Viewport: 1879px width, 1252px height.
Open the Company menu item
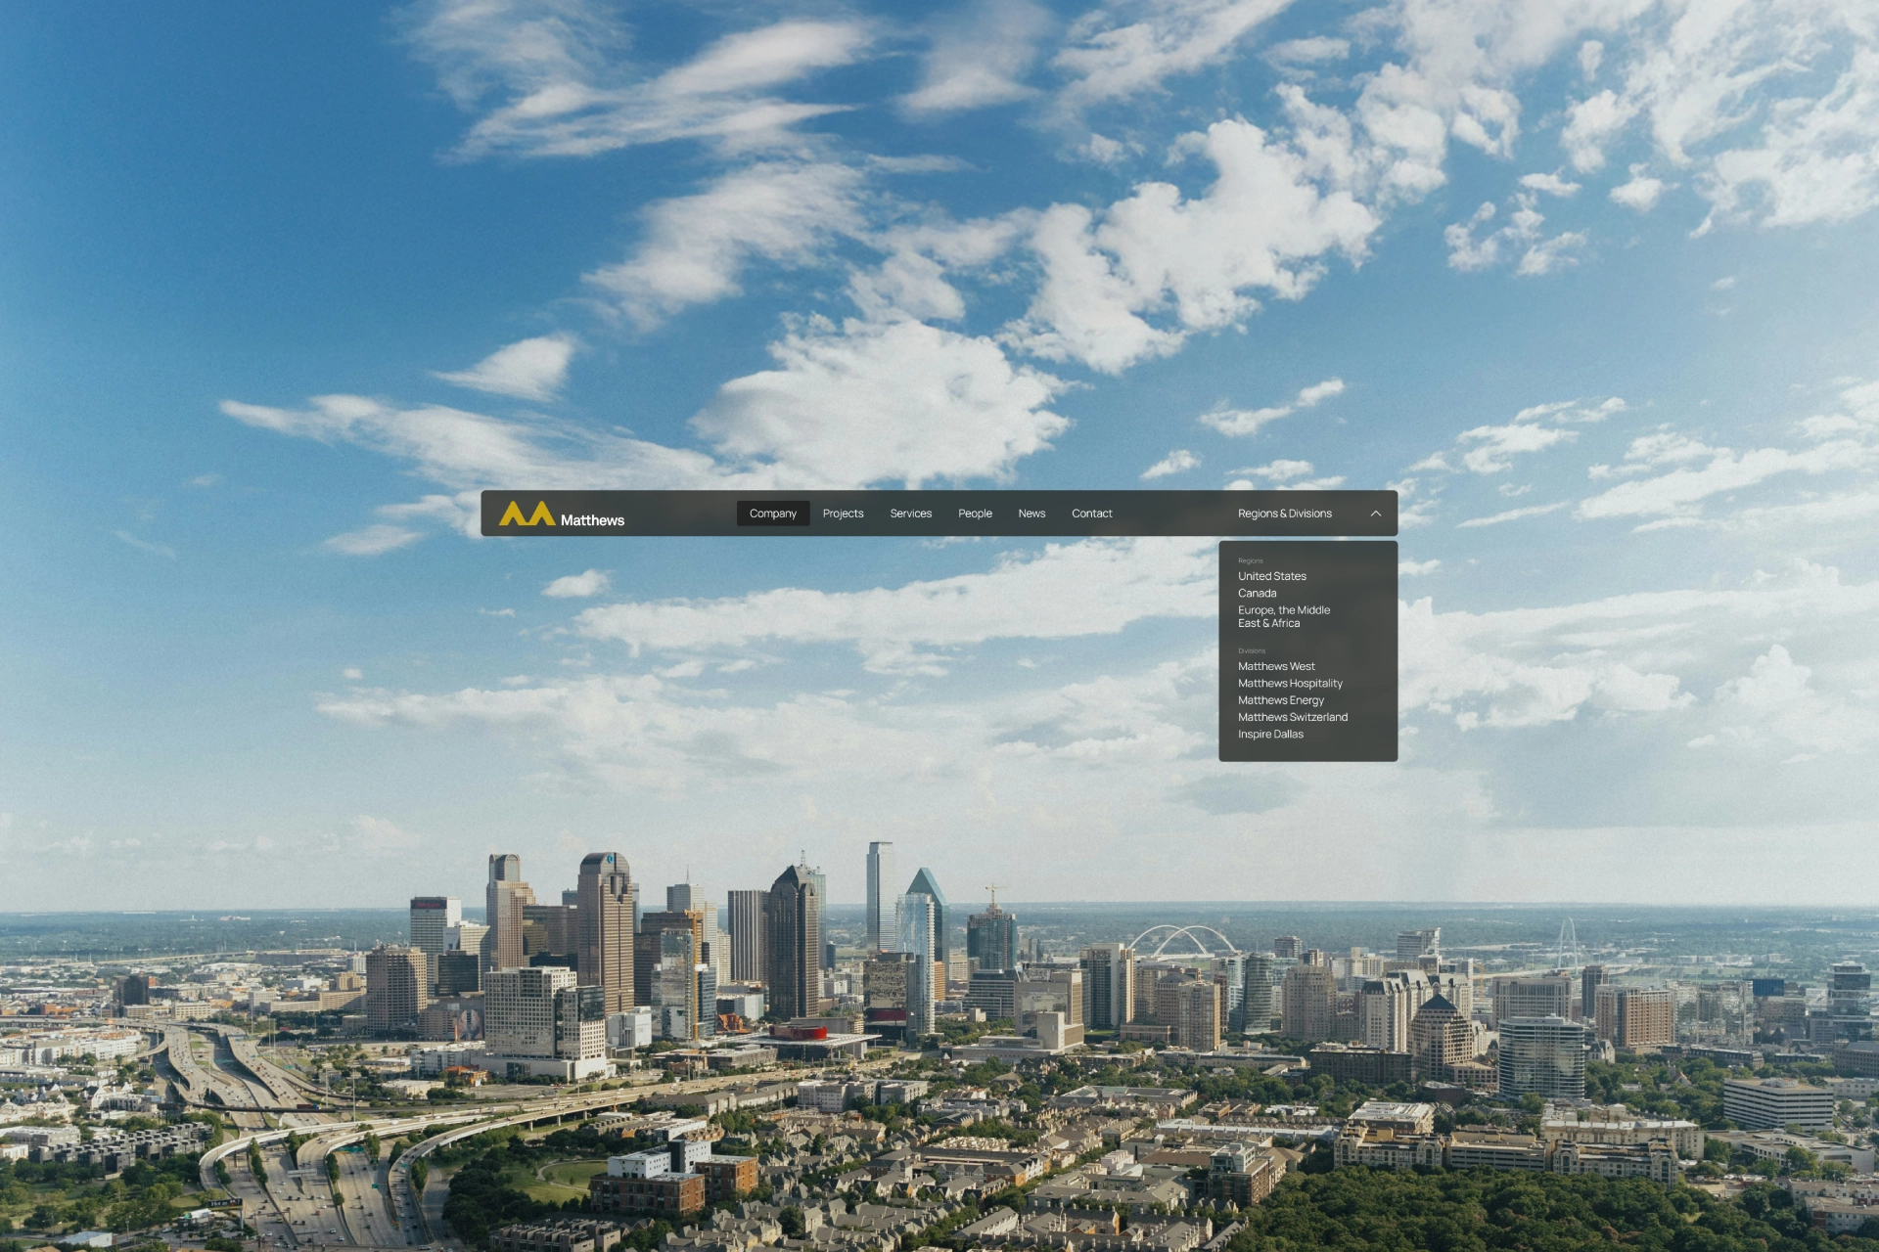(x=772, y=514)
